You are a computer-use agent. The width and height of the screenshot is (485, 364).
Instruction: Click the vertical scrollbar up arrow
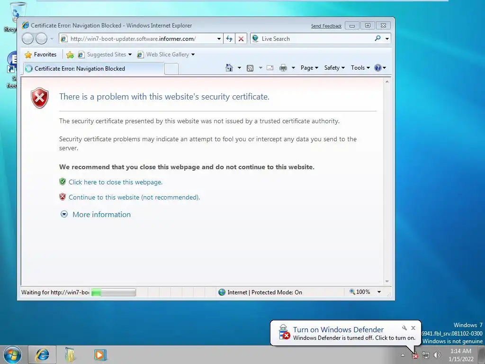(387, 82)
